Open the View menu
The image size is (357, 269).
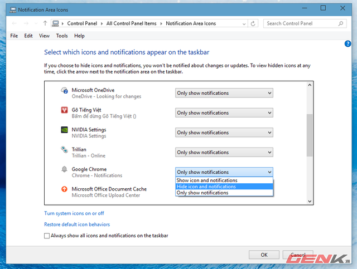[x=44, y=36]
